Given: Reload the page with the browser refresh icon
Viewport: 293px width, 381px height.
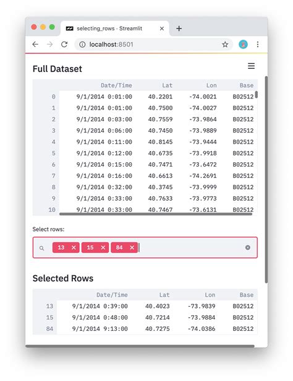Looking at the screenshot, I should coord(64,44).
